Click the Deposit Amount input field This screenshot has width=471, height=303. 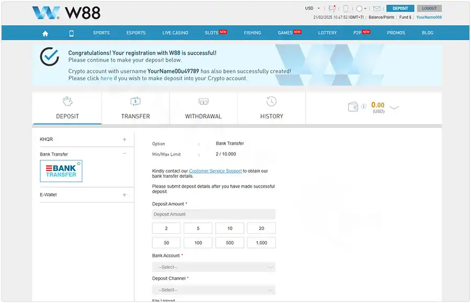[214, 214]
